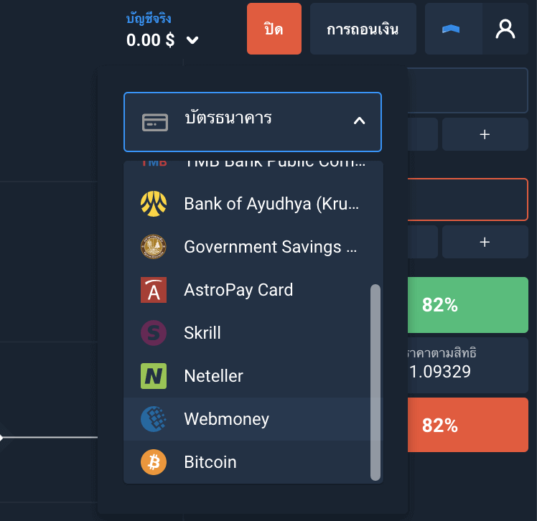Open the user profile icon

pos(506,29)
